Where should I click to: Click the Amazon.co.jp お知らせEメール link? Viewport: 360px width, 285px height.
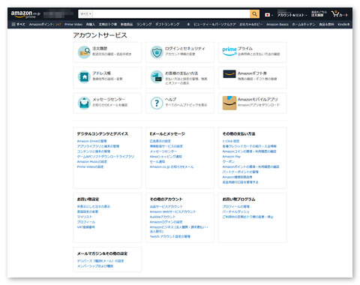[x=172, y=166]
